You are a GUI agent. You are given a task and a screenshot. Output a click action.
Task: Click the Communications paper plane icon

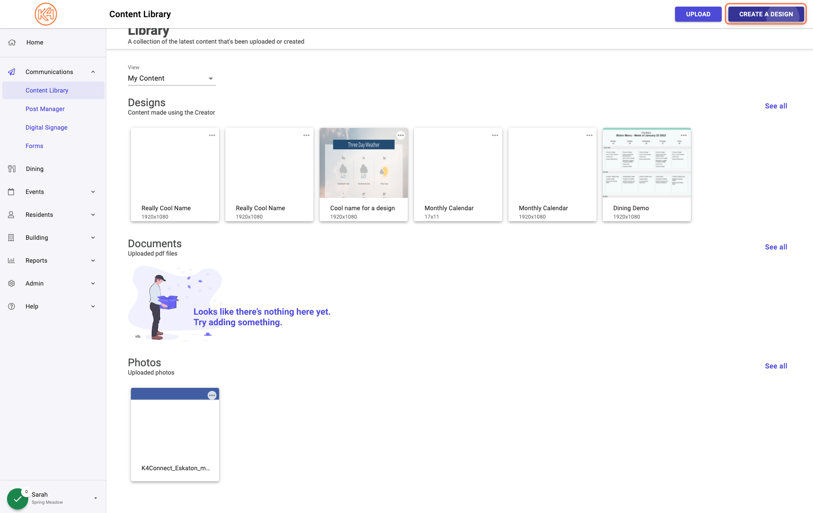(12, 72)
